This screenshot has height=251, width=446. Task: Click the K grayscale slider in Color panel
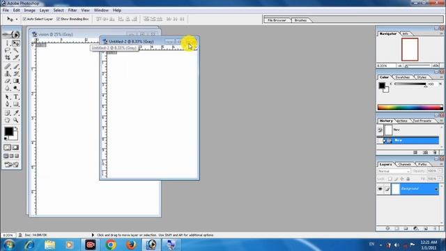410,84
